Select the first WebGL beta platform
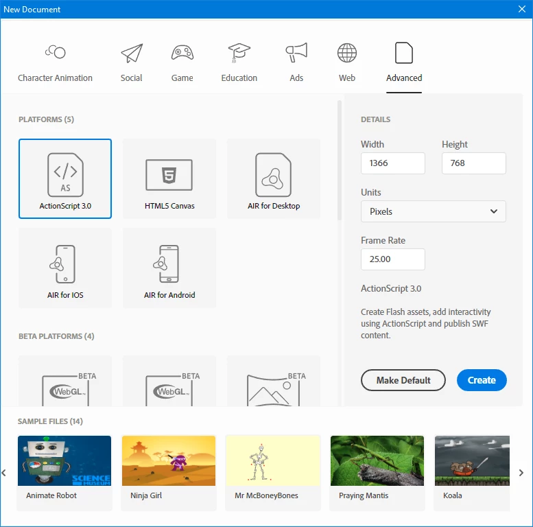 click(65, 381)
